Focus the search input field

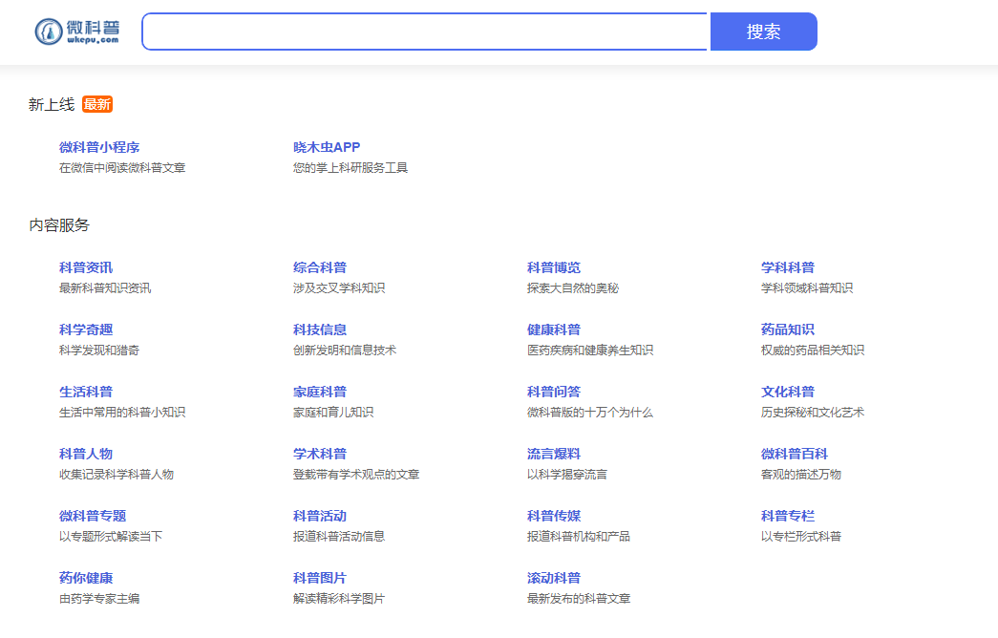tap(425, 32)
